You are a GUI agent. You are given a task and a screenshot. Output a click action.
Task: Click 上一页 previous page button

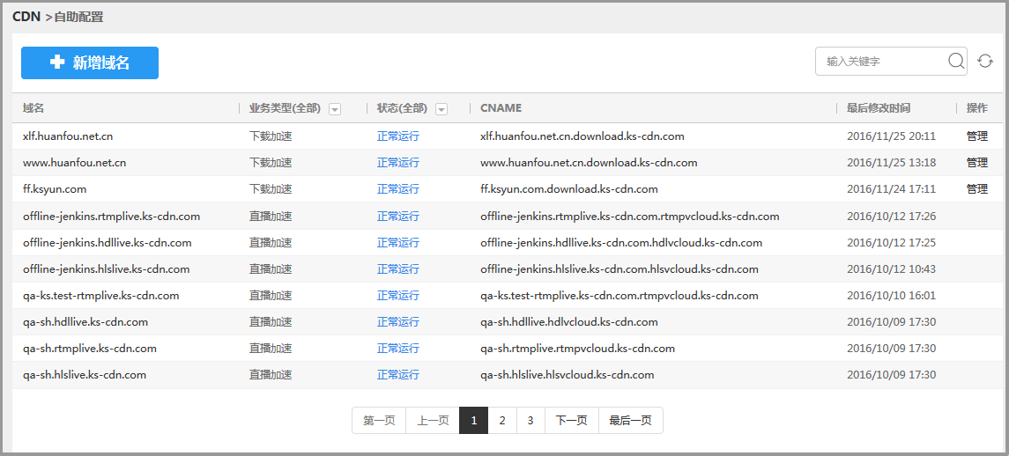pyautogui.click(x=433, y=421)
